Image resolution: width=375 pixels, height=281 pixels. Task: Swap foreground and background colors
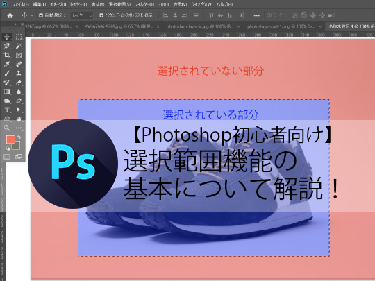pos(19,137)
